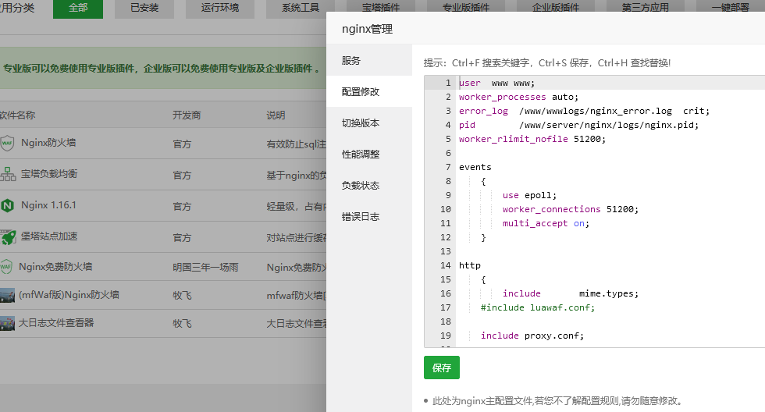Click the Nginx防火墙 WAF shield icon

pyautogui.click(x=7, y=143)
